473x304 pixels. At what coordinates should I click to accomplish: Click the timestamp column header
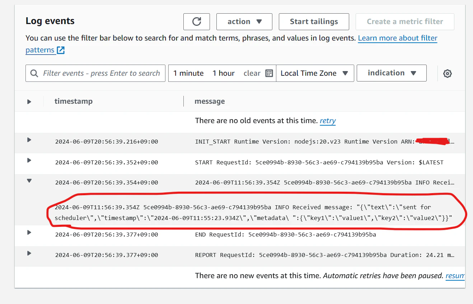(74, 101)
